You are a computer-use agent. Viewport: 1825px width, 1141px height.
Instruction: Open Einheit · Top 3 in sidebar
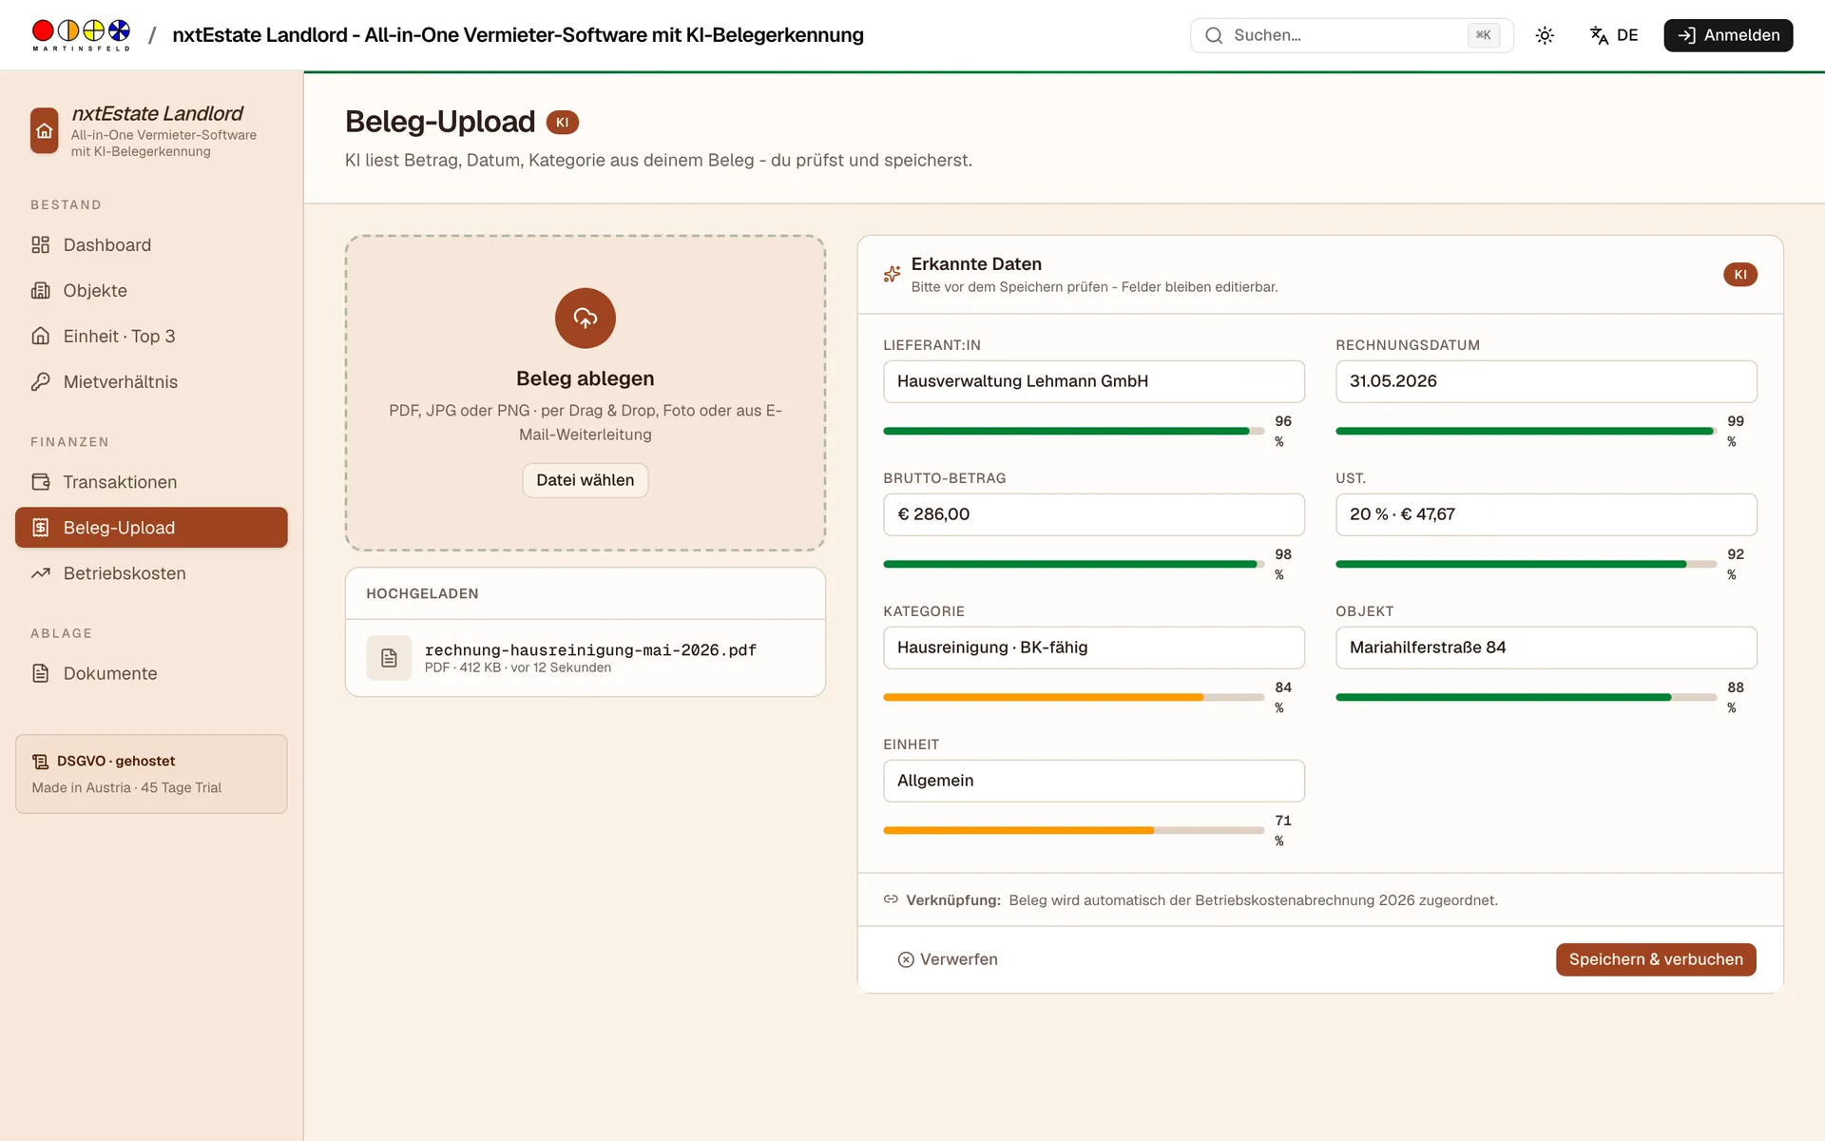[151, 336]
